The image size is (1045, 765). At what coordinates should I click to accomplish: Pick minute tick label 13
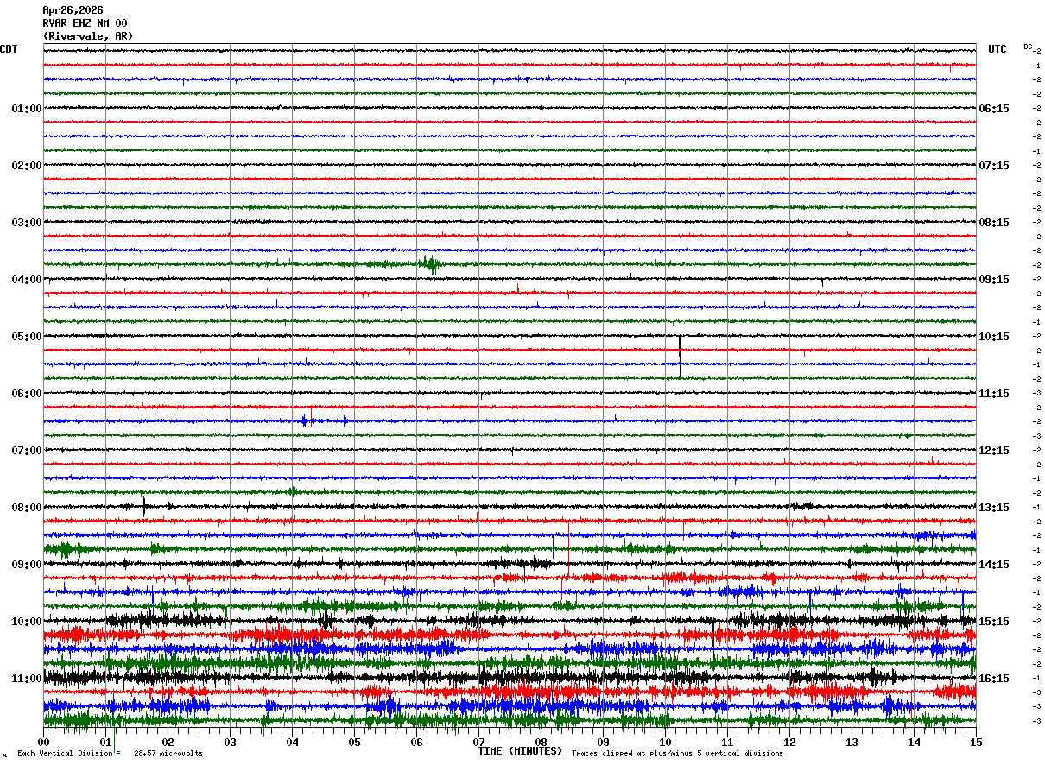(x=852, y=742)
